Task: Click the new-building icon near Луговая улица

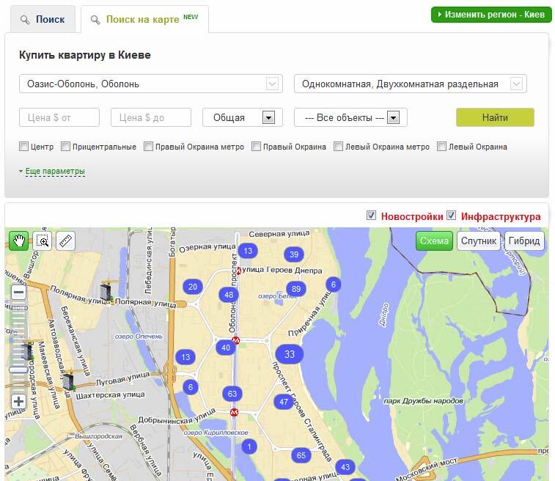Action: point(69,381)
